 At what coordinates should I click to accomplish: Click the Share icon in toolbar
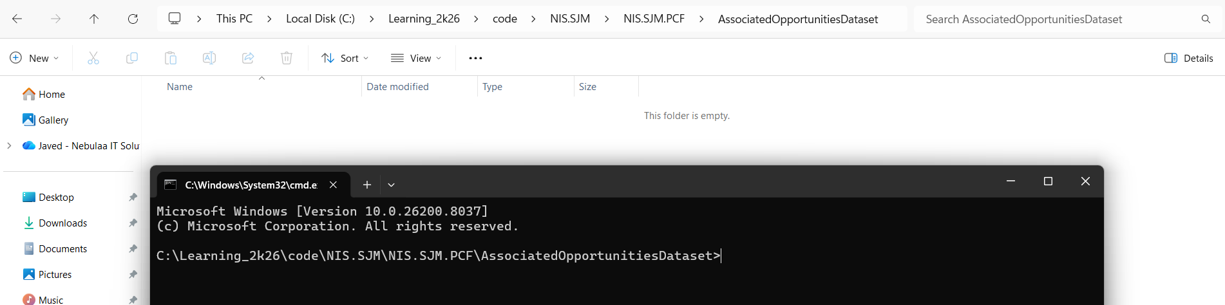tap(248, 58)
